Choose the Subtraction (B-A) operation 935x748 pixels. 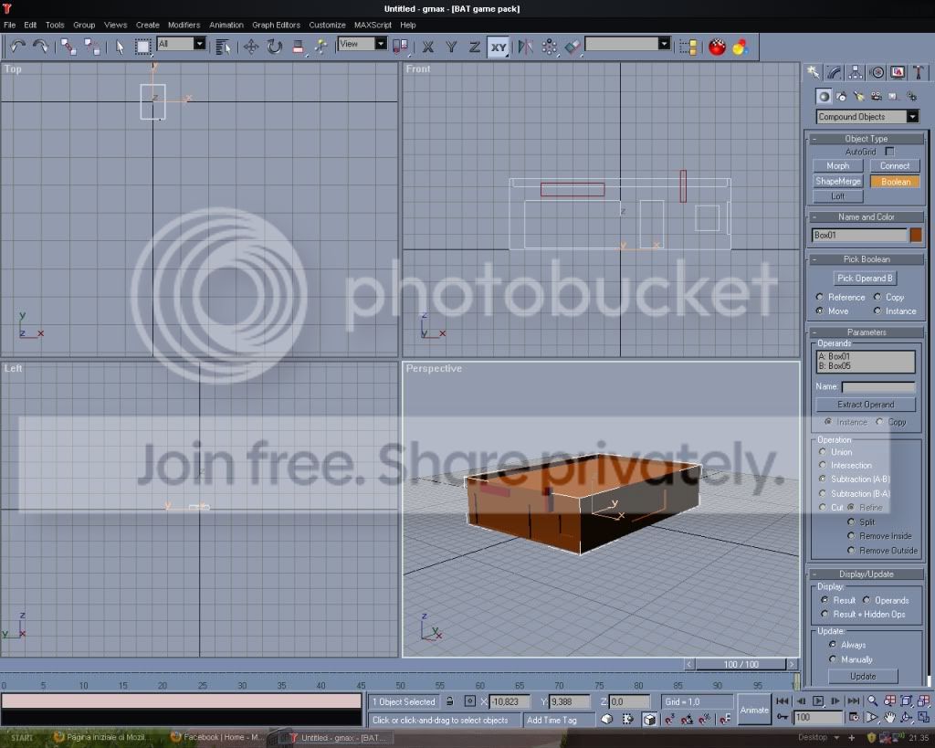click(823, 493)
